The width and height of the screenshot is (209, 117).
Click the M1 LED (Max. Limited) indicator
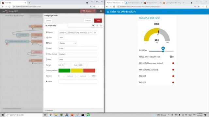173,70
